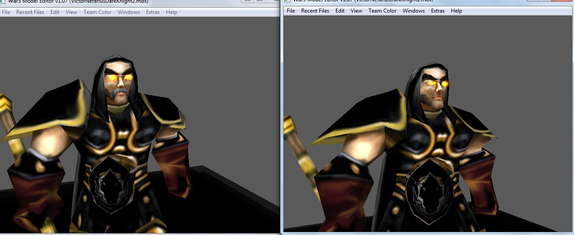Open Extras menu in left window

click(x=153, y=12)
